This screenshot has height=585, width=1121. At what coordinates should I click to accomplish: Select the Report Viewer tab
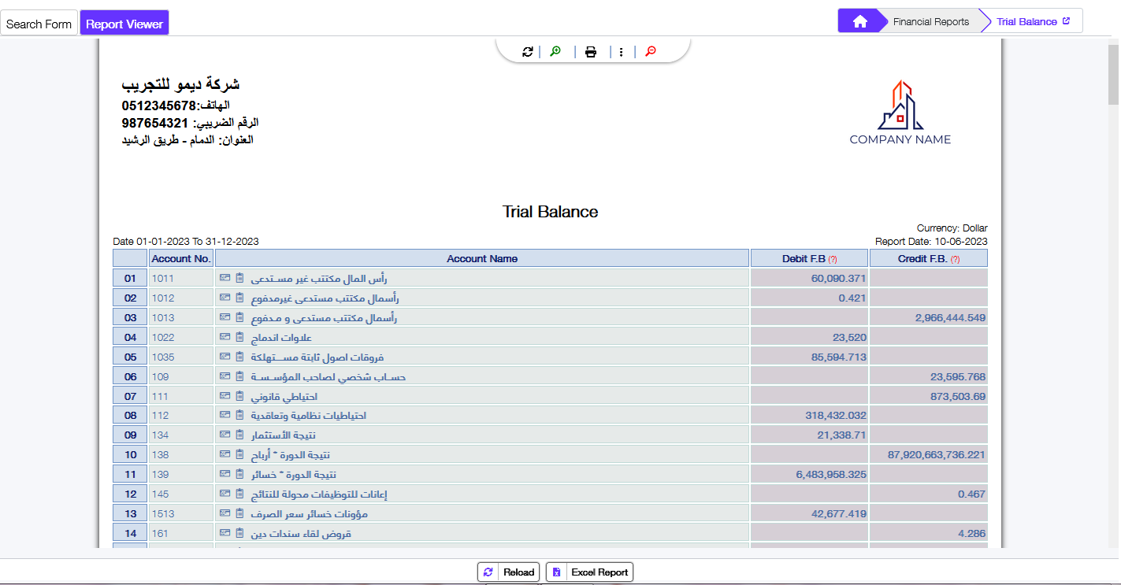click(x=124, y=24)
